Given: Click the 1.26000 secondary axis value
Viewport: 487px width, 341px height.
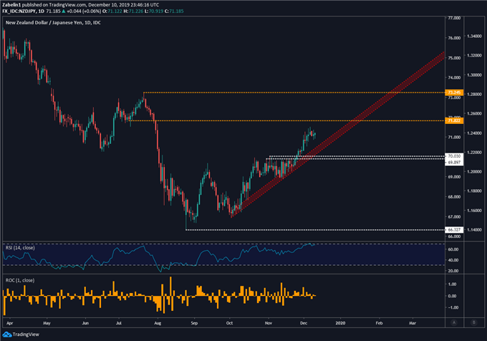Looking at the screenshot, I should coord(474,114).
